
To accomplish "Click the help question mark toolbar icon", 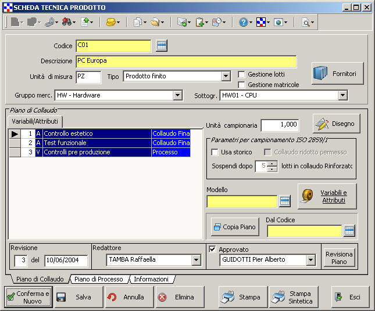I will pyautogui.click(x=243, y=22).
